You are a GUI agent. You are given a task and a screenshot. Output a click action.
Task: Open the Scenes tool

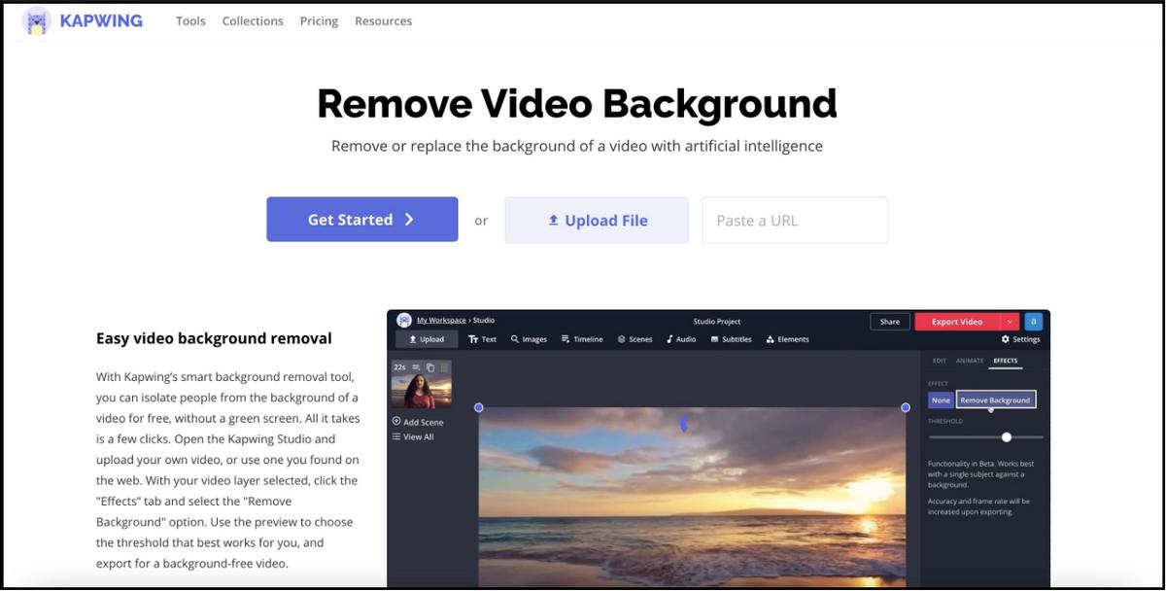tap(634, 339)
